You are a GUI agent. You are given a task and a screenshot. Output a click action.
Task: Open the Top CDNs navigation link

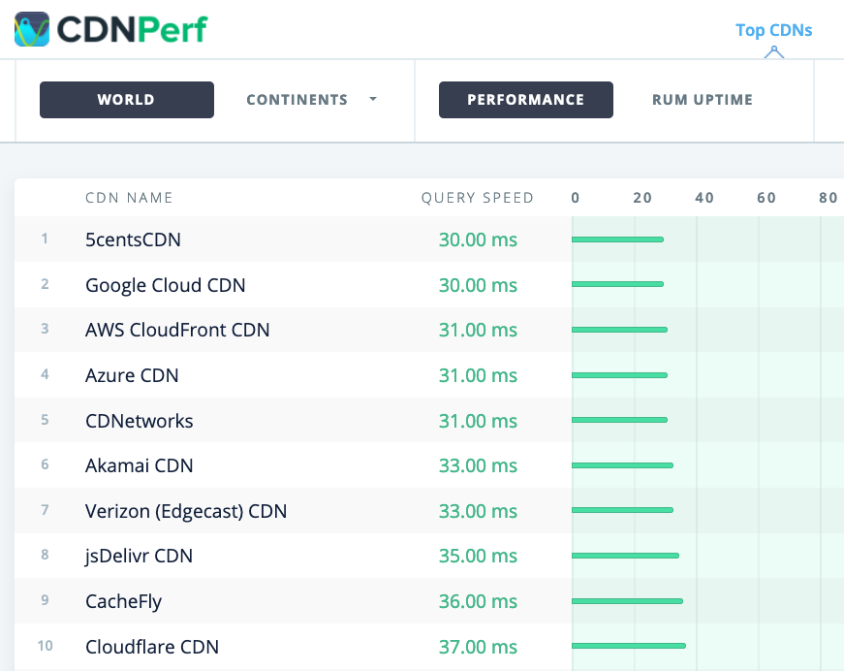[x=773, y=30]
